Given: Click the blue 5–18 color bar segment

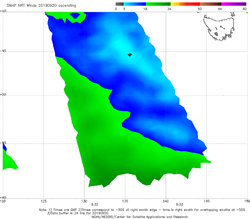Looking at the screenshot, I should (x=135, y=4).
